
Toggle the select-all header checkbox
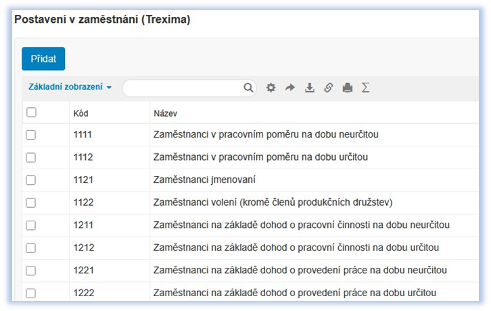[31, 113]
